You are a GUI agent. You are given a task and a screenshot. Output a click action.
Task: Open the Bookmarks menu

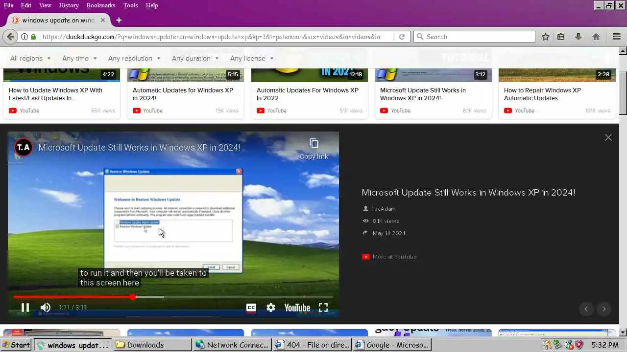point(101,5)
